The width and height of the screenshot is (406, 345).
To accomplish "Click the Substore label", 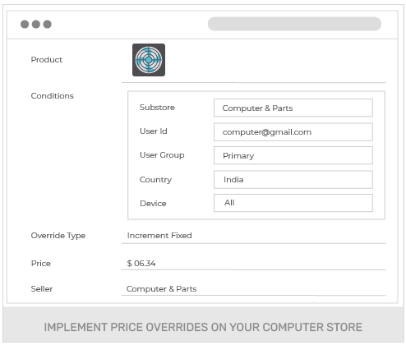I will 157,107.
